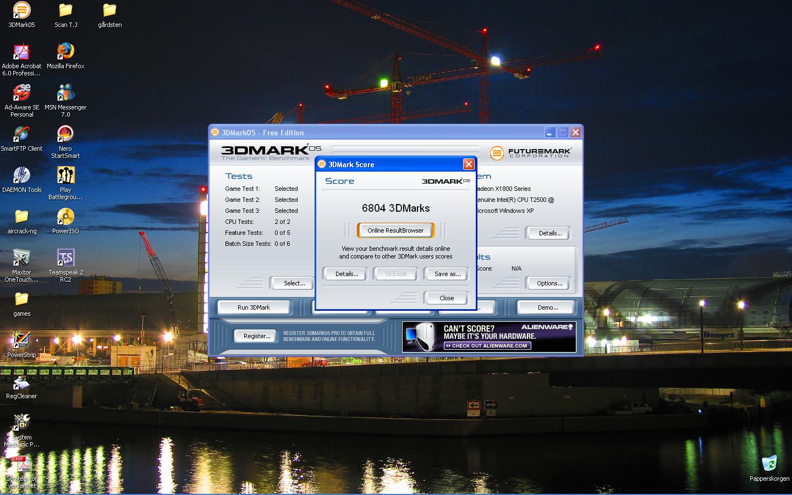This screenshot has width=792, height=495.
Task: Close 3DMark Score dialog via X
Action: tap(469, 164)
